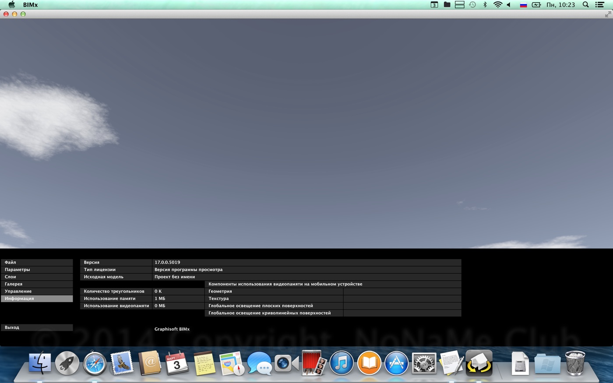The height and width of the screenshot is (383, 613).
Task: Click the Тип лицензии label
Action: pos(100,270)
